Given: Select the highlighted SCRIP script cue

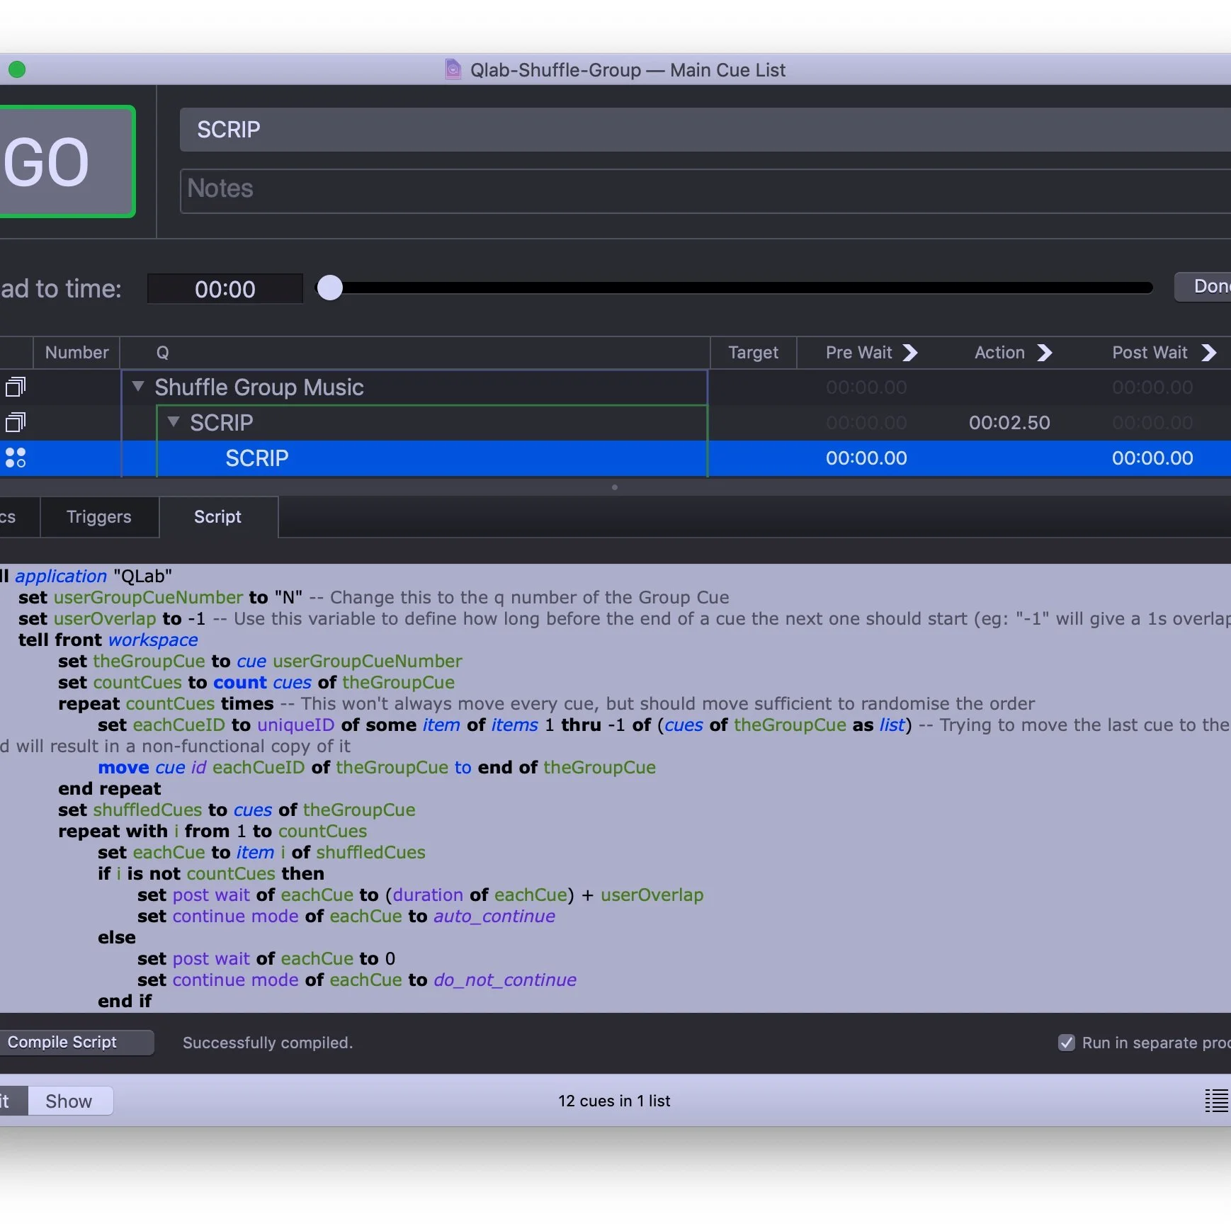Looking at the screenshot, I should tap(615, 458).
